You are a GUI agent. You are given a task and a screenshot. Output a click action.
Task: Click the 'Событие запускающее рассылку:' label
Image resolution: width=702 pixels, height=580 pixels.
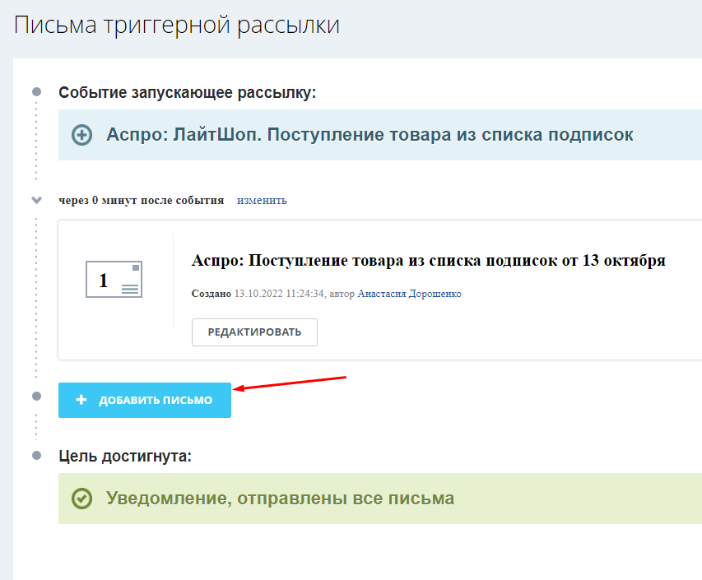click(x=187, y=93)
